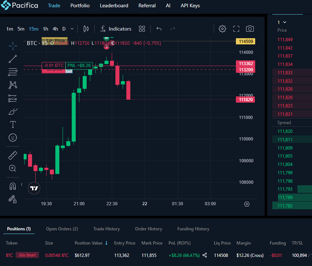Open order book grouping dropdown
Viewport: 312px width, 266px height.
pyautogui.click(x=282, y=22)
